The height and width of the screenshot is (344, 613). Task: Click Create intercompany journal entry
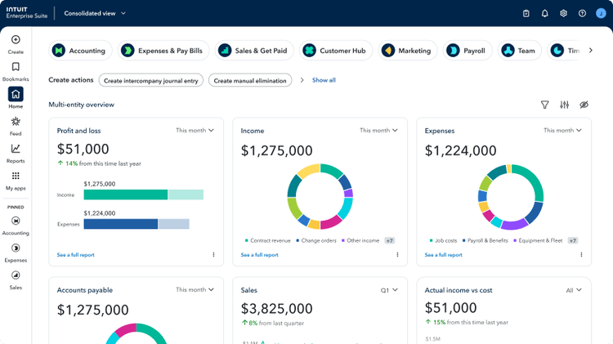tap(151, 80)
